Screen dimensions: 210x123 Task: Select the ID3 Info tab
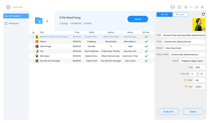[164, 14]
